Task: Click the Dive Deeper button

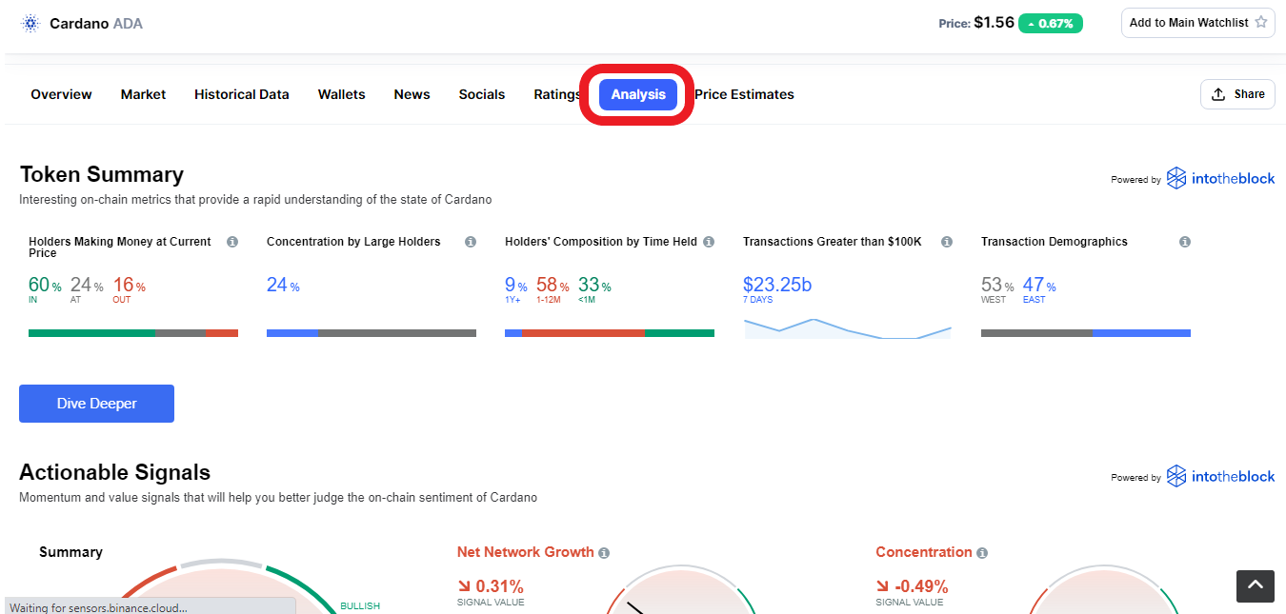Action: coord(96,404)
